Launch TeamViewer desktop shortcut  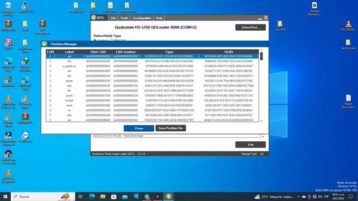[x=25, y=137]
